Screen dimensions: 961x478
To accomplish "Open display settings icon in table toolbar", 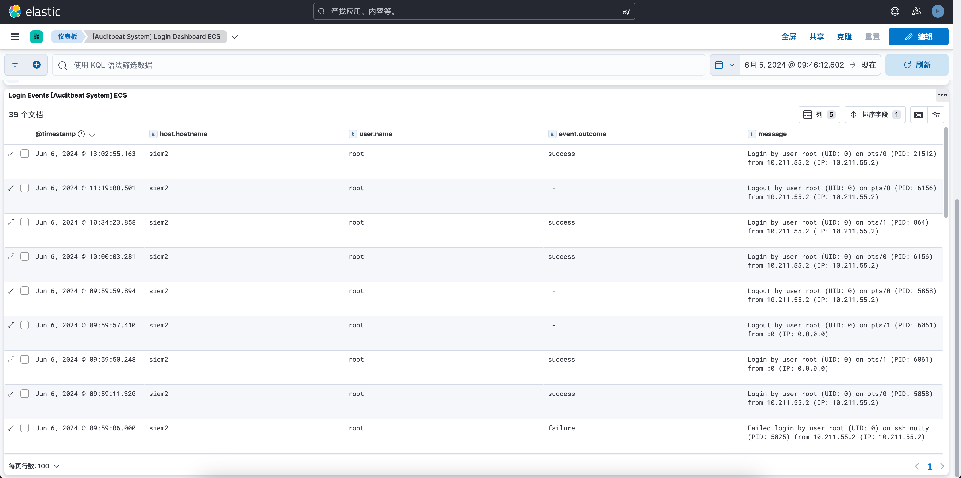I will [x=936, y=115].
